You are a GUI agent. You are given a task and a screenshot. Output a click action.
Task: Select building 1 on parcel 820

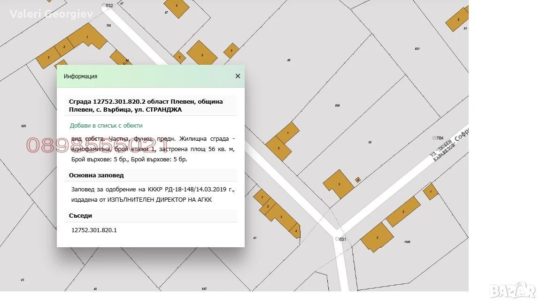tap(288, 133)
